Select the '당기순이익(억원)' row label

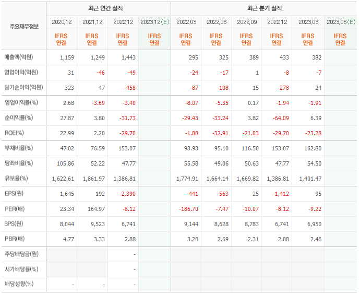point(23,88)
